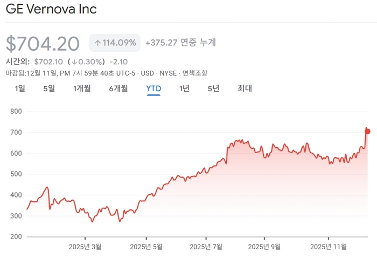
Task: Click the 2025년 11월 axis label
Action: pos(330,247)
